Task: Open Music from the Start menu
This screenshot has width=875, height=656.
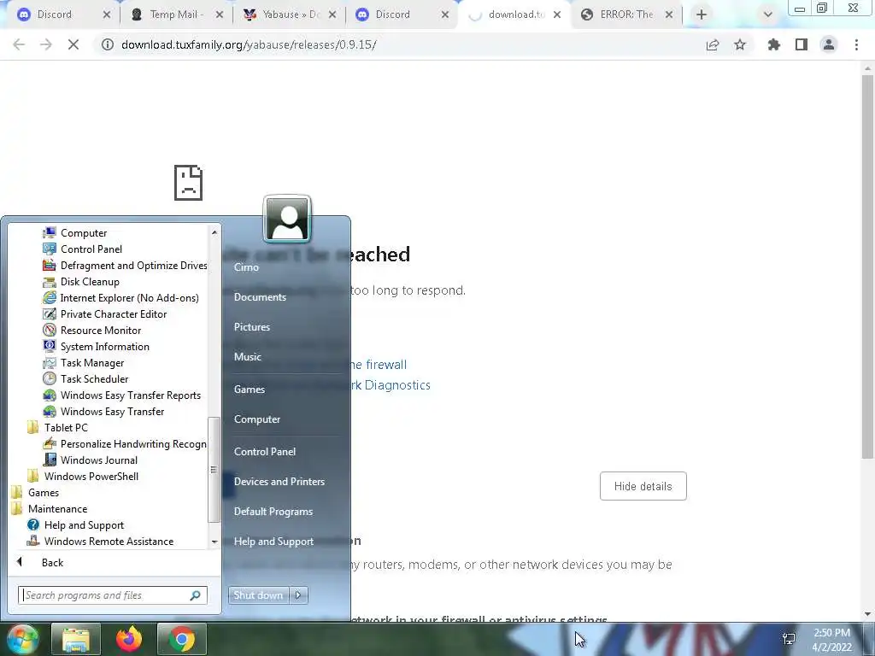Action: [247, 356]
